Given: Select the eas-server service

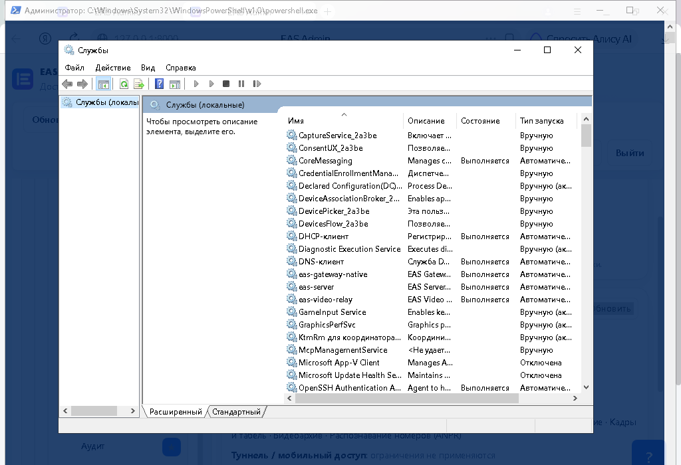Looking at the screenshot, I should pyautogui.click(x=316, y=287).
